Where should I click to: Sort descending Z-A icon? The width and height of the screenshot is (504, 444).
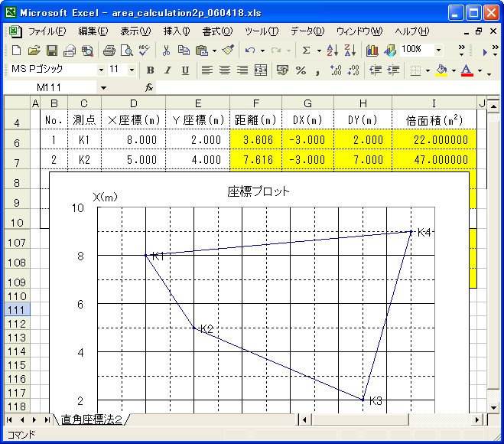pos(350,51)
